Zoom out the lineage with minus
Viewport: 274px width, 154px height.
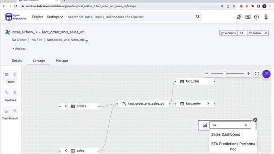tap(206, 74)
